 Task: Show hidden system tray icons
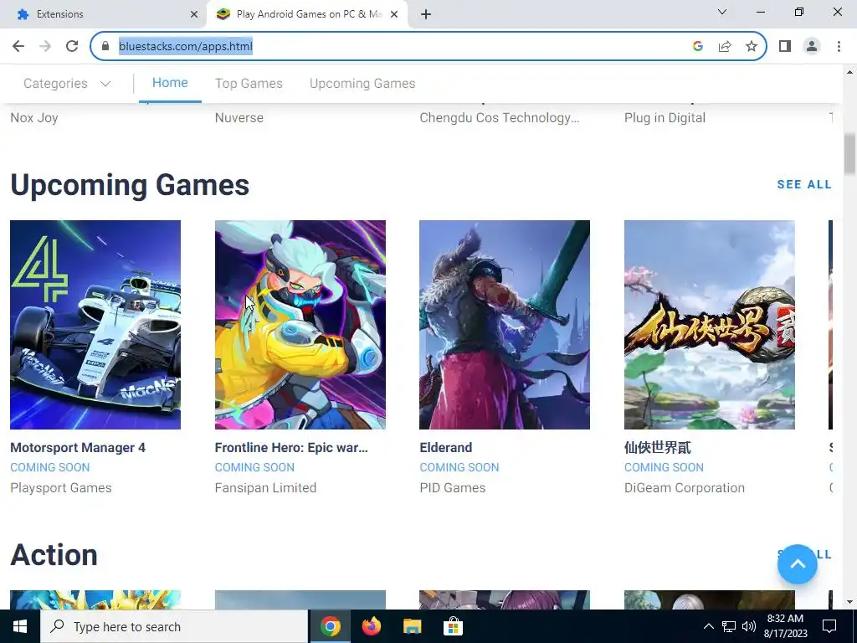[x=708, y=626]
